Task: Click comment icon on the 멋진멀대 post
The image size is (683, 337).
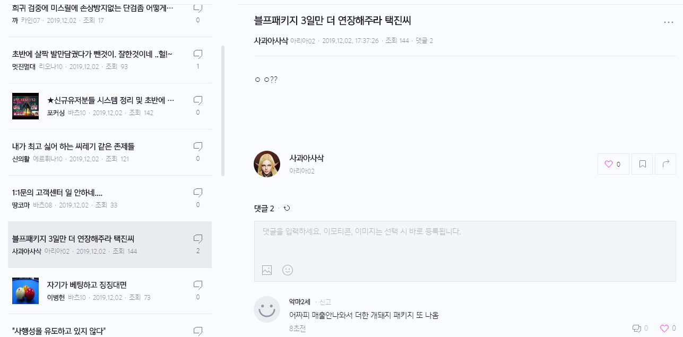Action: click(x=198, y=54)
